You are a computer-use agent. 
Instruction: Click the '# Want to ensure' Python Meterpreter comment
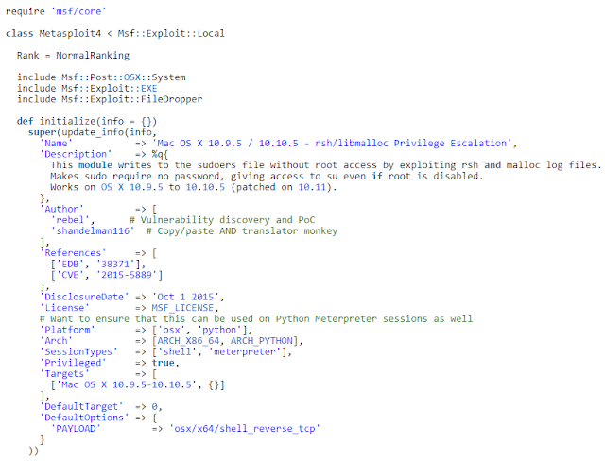click(x=256, y=318)
